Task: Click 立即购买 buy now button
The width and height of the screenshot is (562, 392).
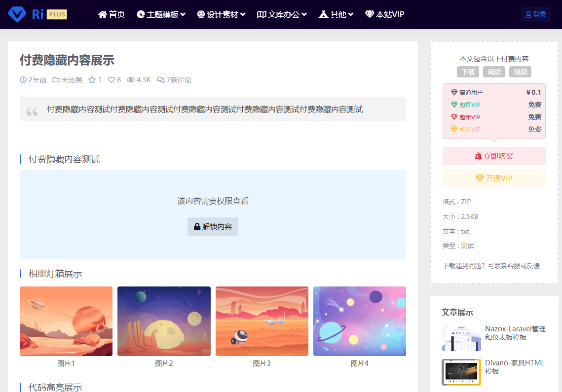Action: [x=494, y=156]
